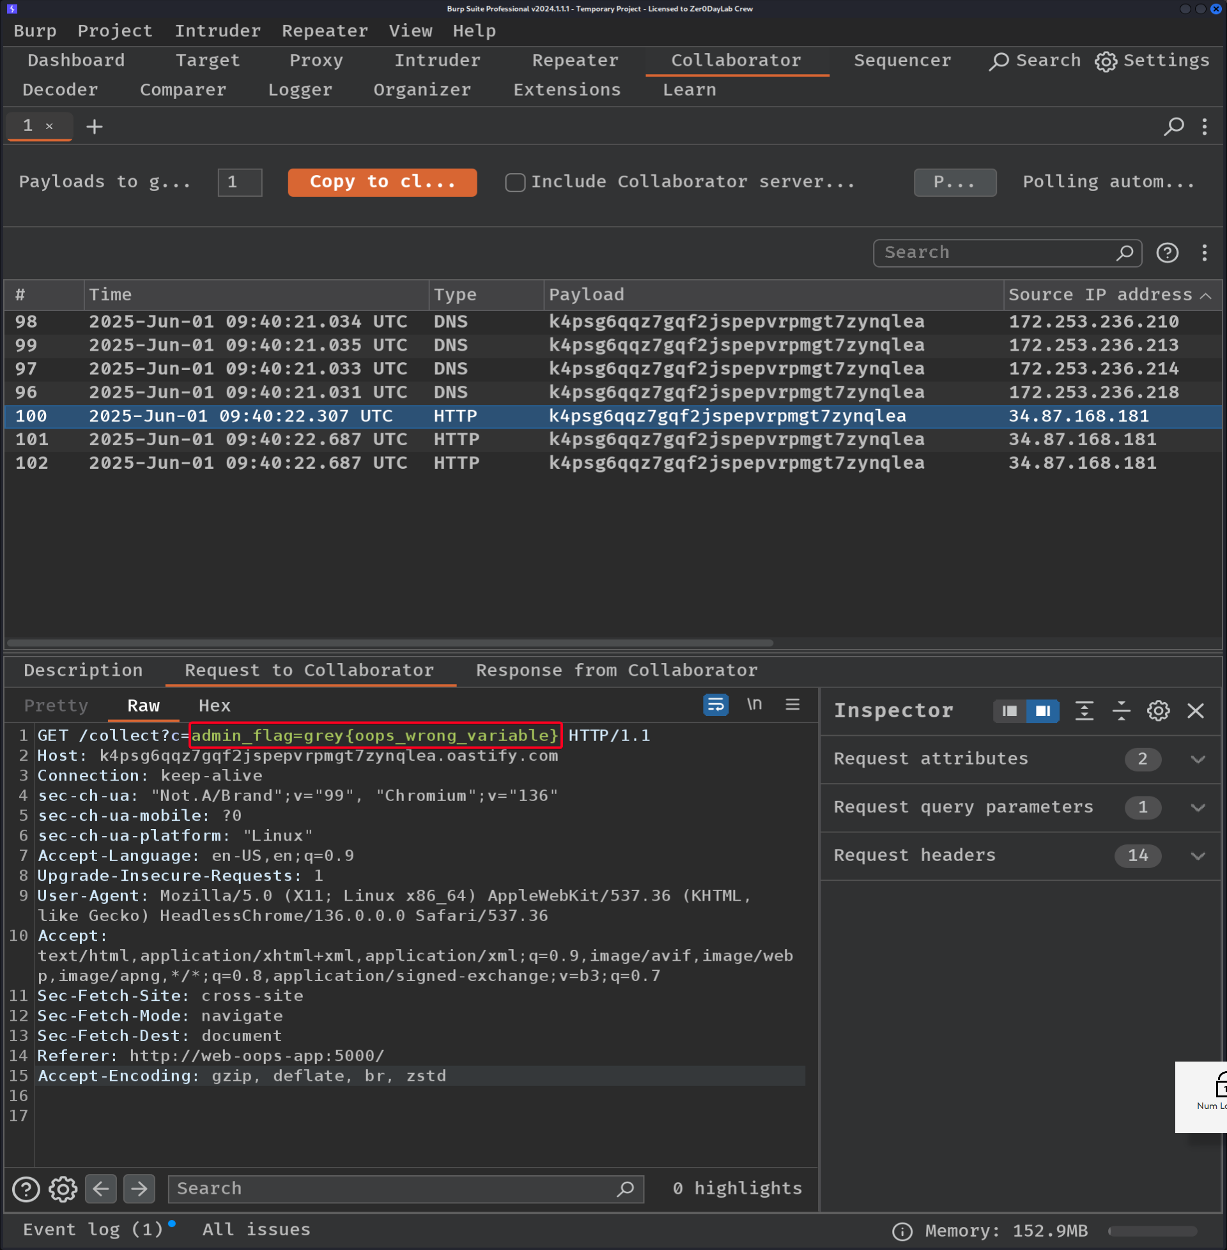Viewport: 1227px width, 1250px height.
Task: Click the word wrap icon in the request viewer
Action: click(x=715, y=705)
